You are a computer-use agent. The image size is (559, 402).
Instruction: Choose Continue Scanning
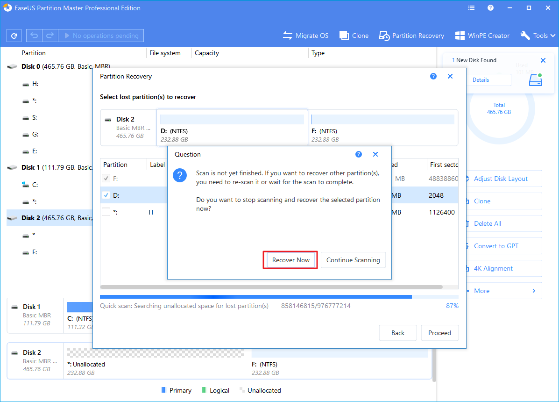pyautogui.click(x=353, y=260)
